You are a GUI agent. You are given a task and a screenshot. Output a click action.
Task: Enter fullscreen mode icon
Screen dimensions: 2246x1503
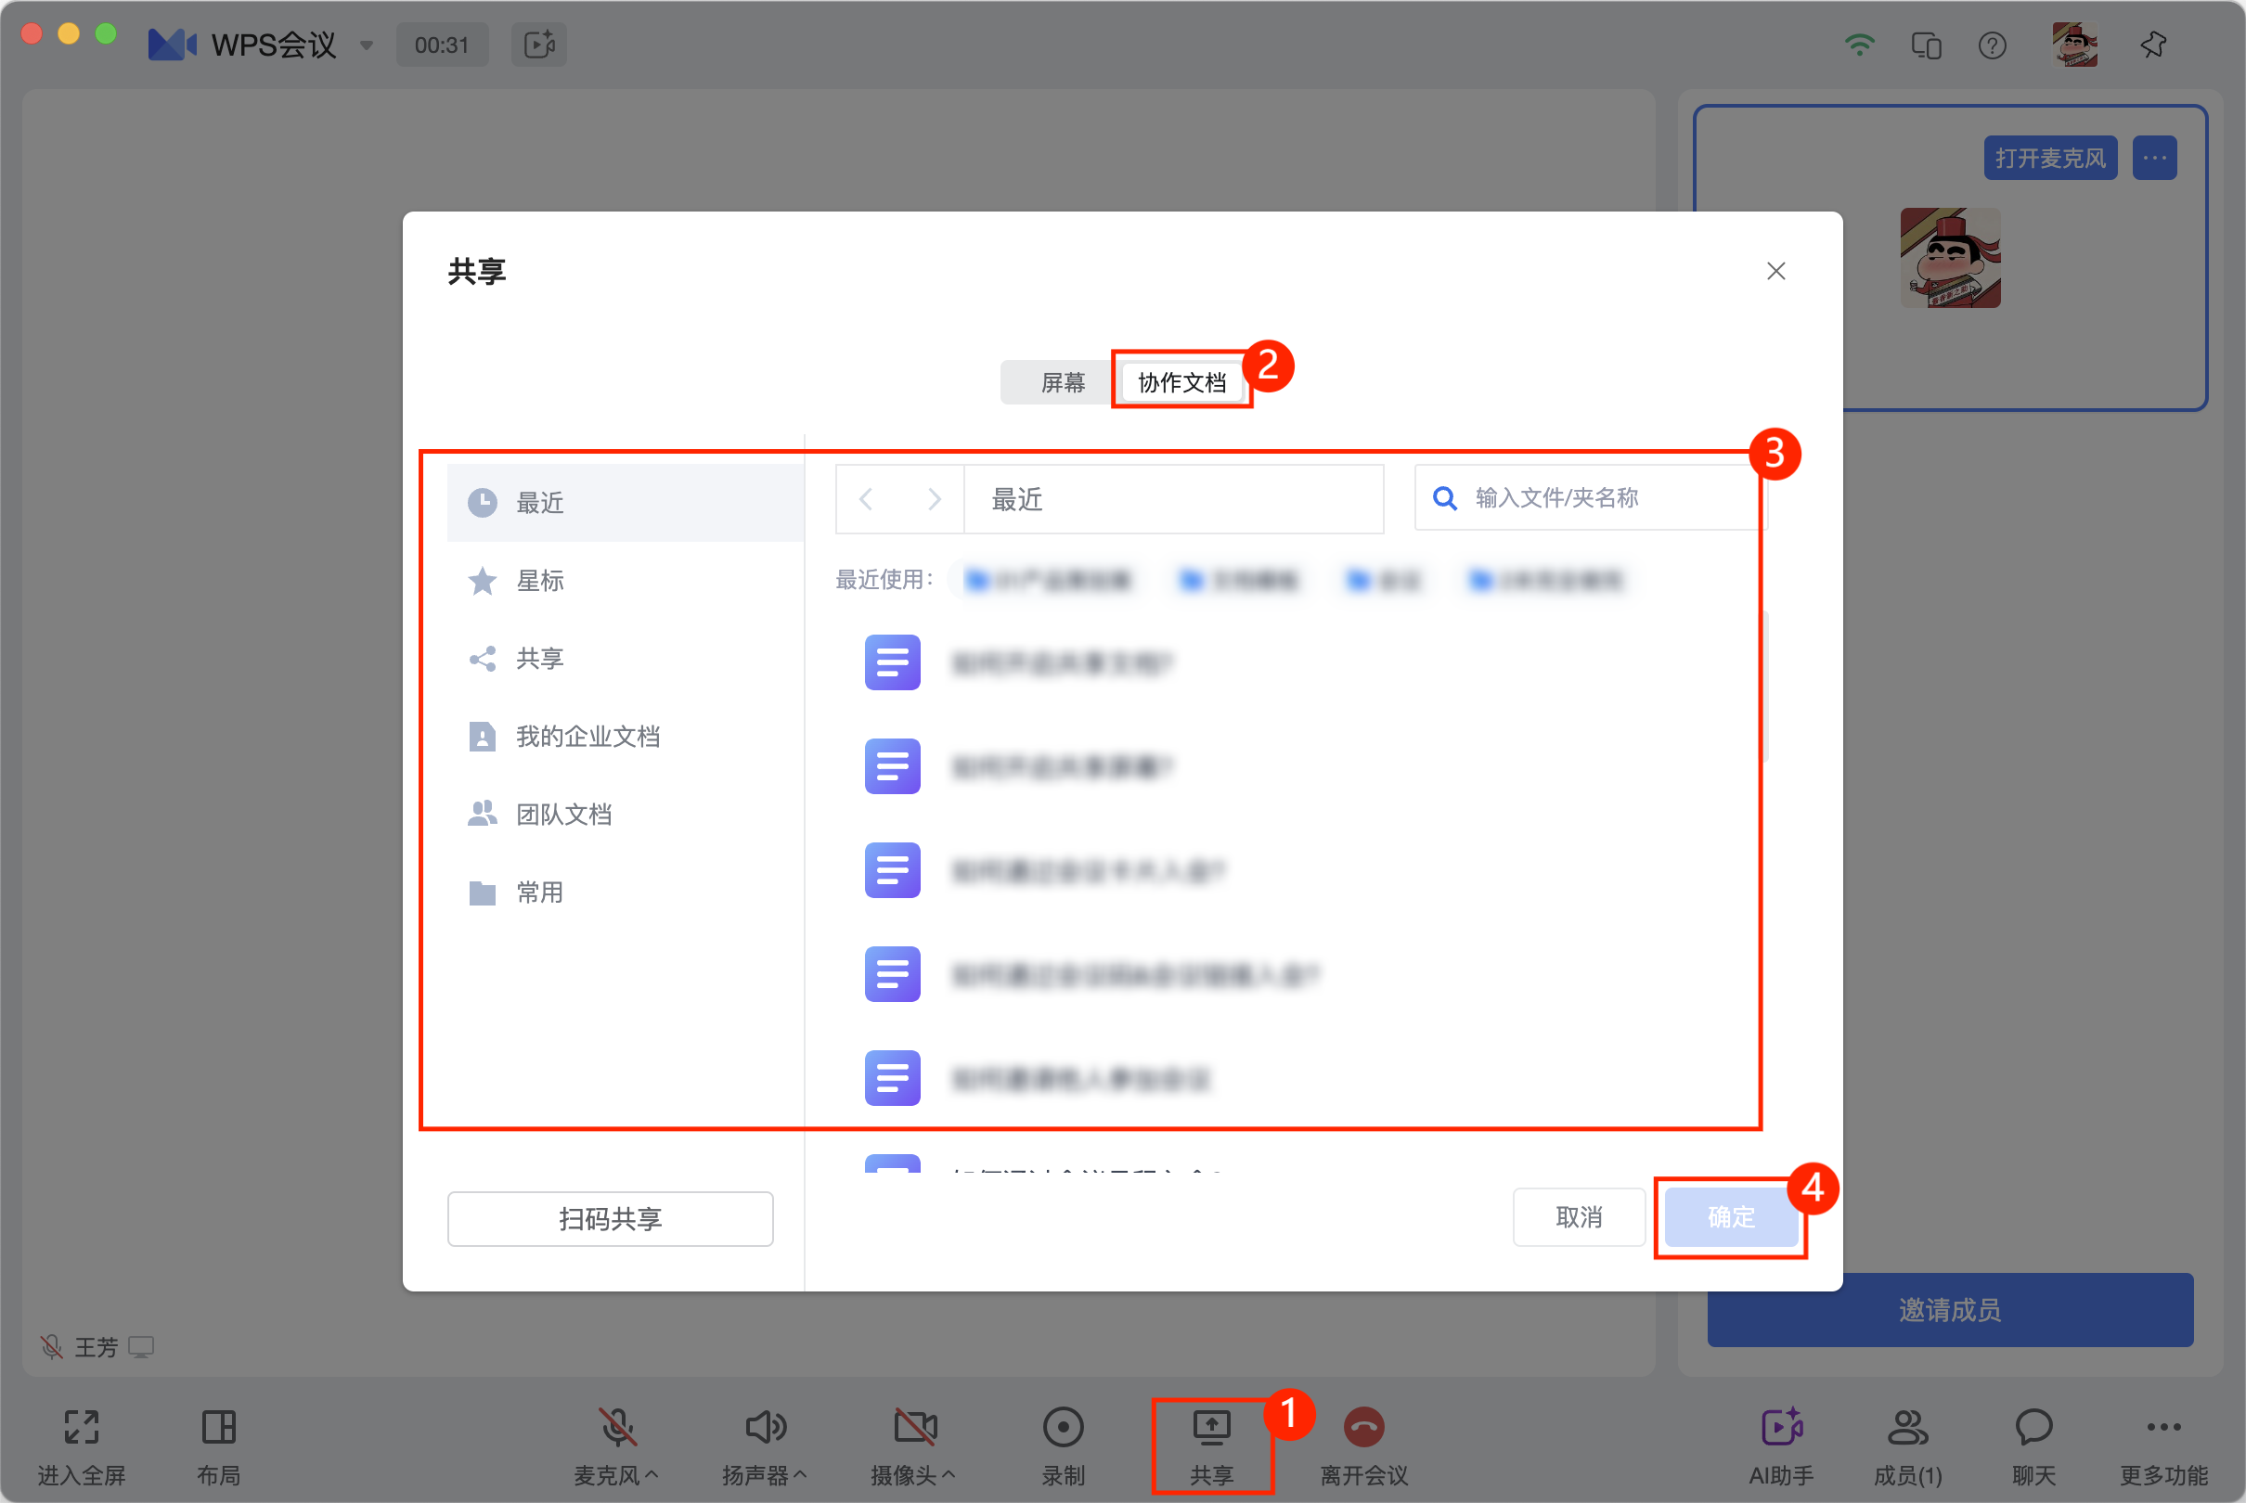coord(82,1427)
